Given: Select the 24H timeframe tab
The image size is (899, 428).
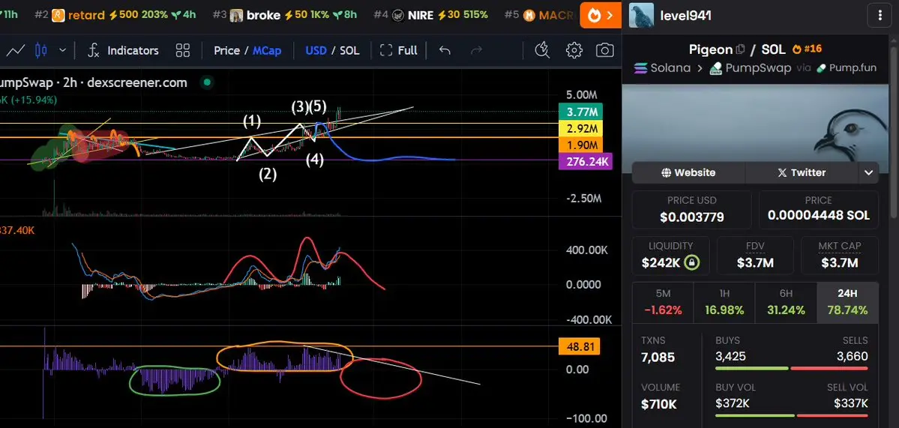Looking at the screenshot, I should (x=847, y=301).
